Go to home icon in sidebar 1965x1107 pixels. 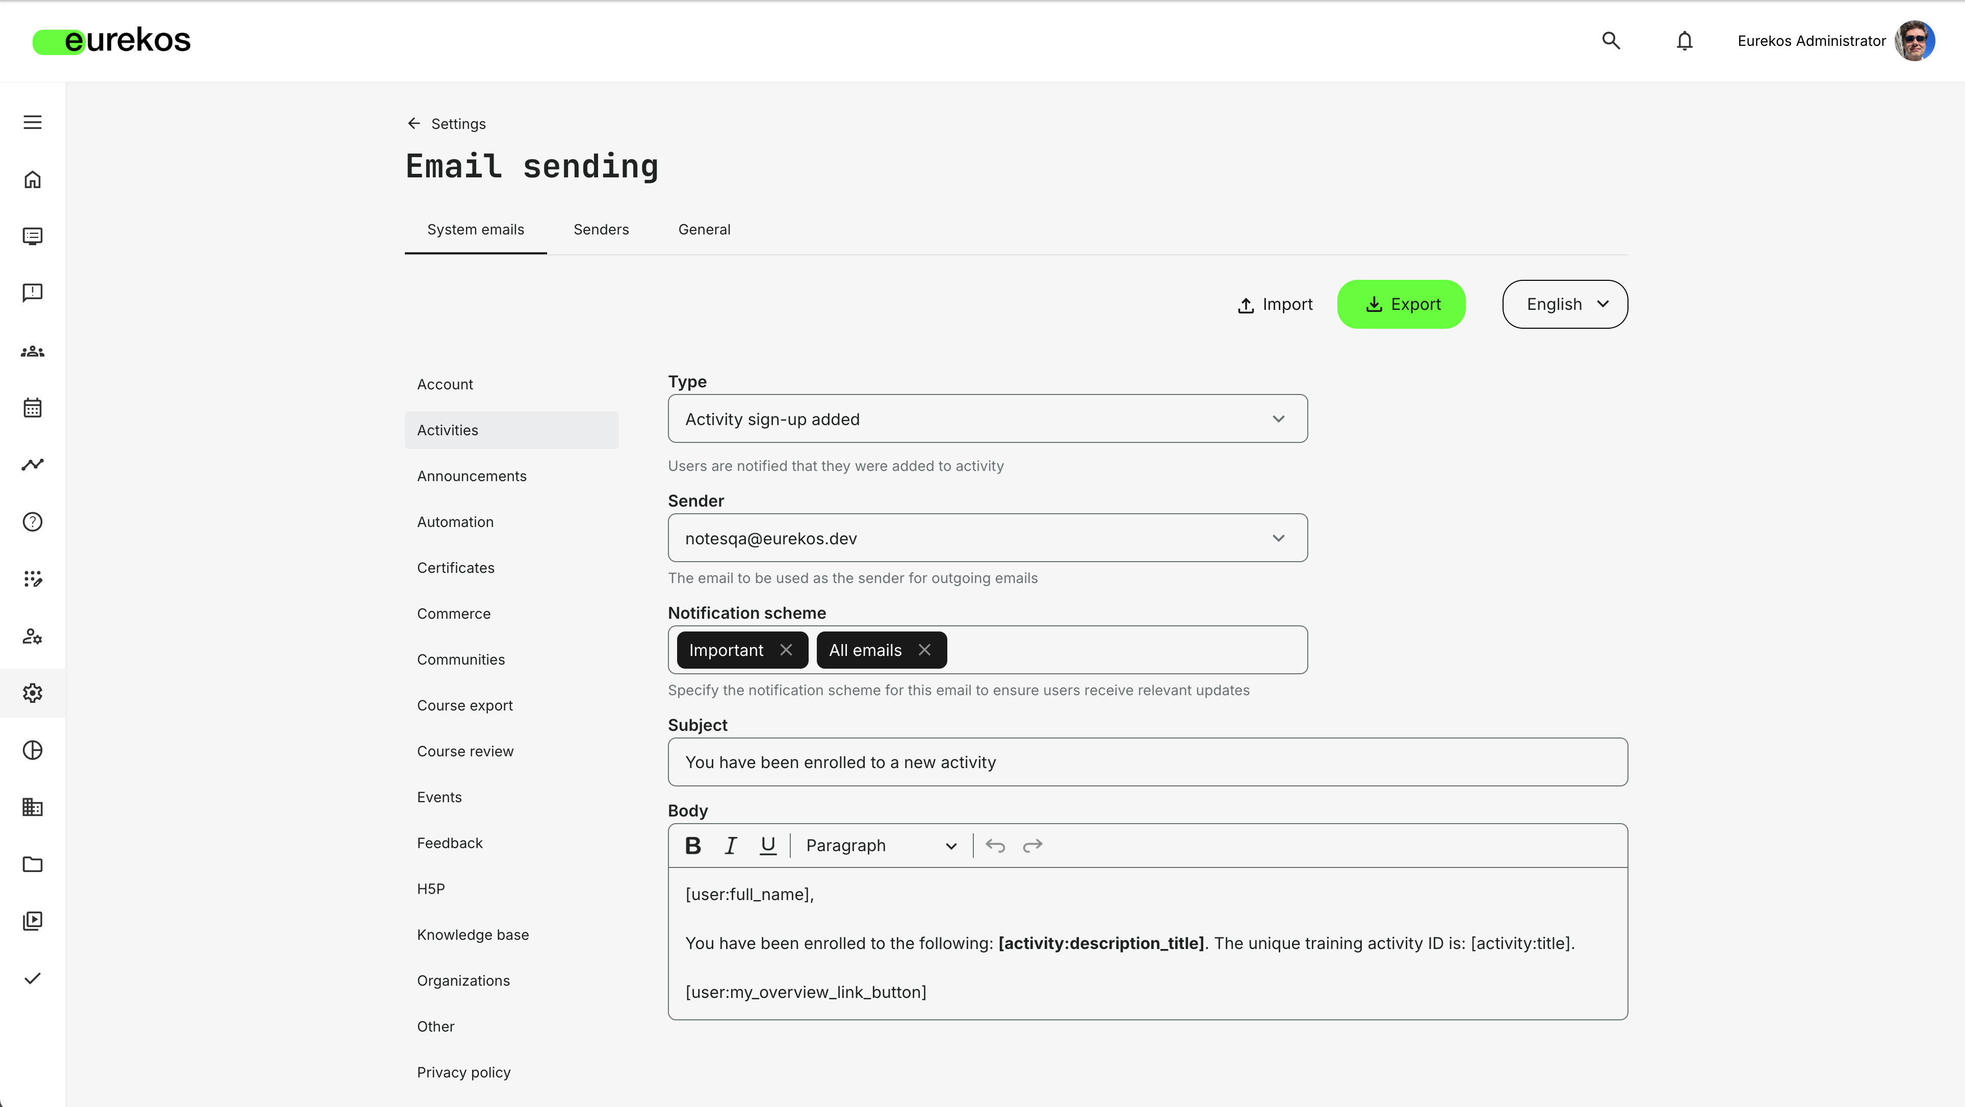click(x=32, y=179)
